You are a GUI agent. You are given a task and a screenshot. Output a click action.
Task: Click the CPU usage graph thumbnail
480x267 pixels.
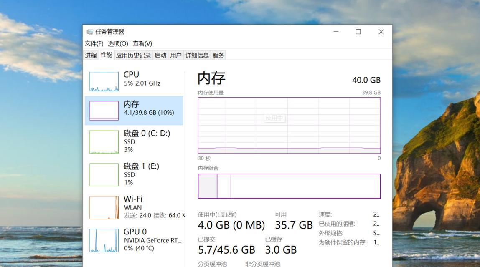coord(104,82)
